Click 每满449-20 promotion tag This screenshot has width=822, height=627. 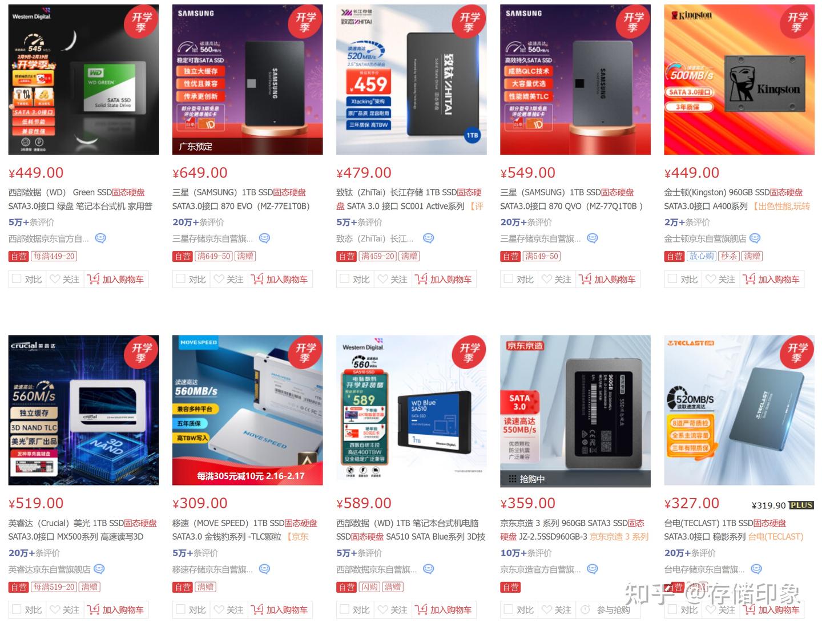(54, 256)
